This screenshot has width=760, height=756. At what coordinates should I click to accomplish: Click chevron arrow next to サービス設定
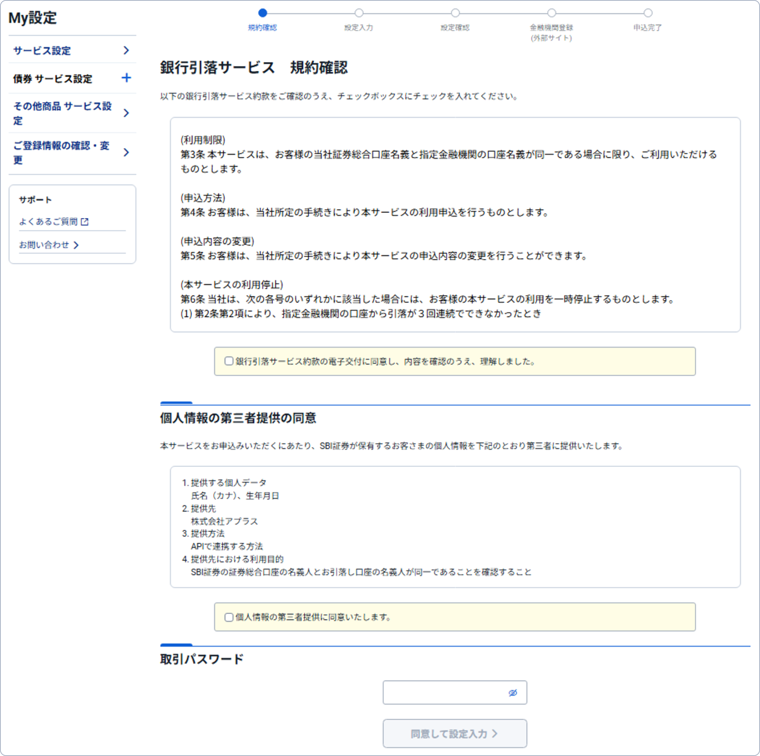pyautogui.click(x=126, y=51)
